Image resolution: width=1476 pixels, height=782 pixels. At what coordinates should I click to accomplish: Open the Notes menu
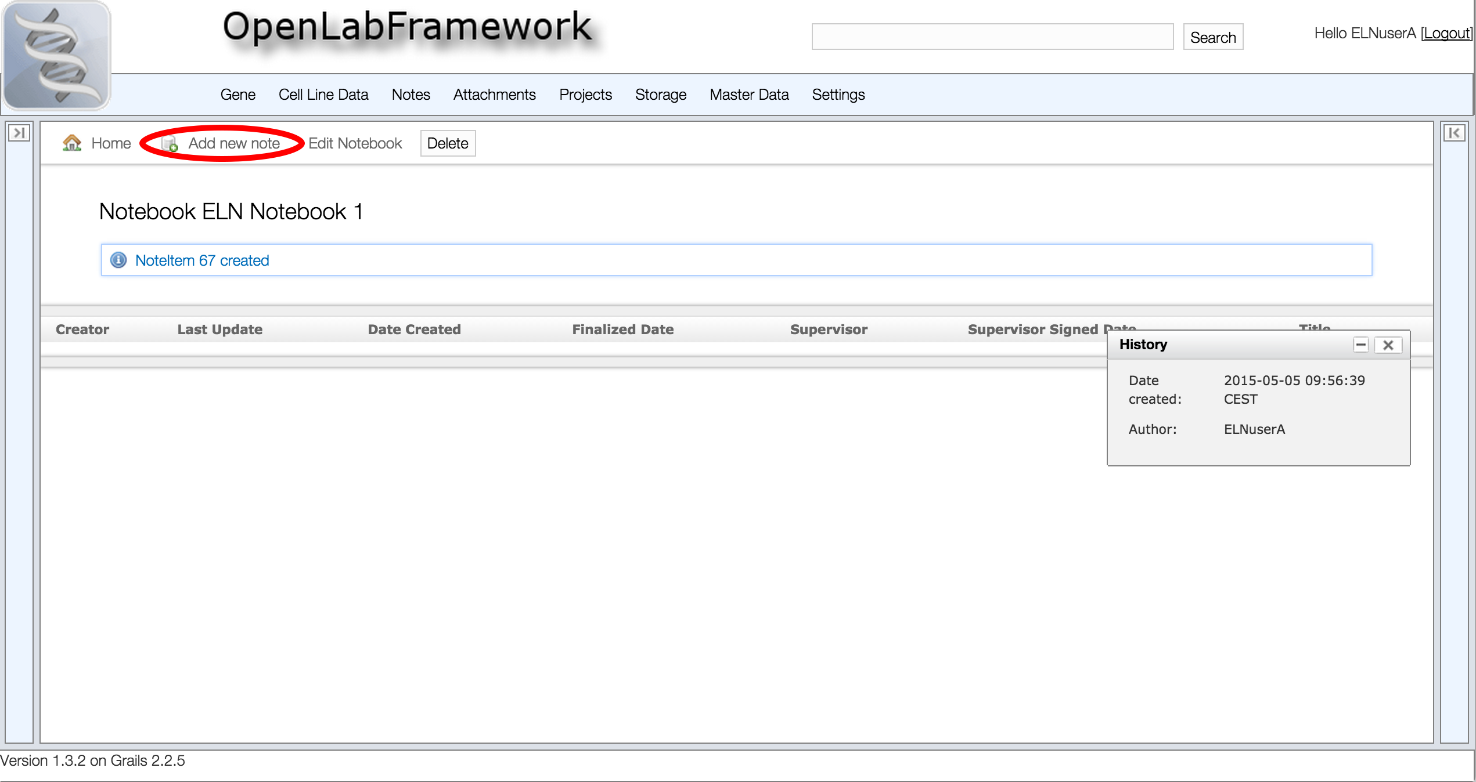point(411,95)
